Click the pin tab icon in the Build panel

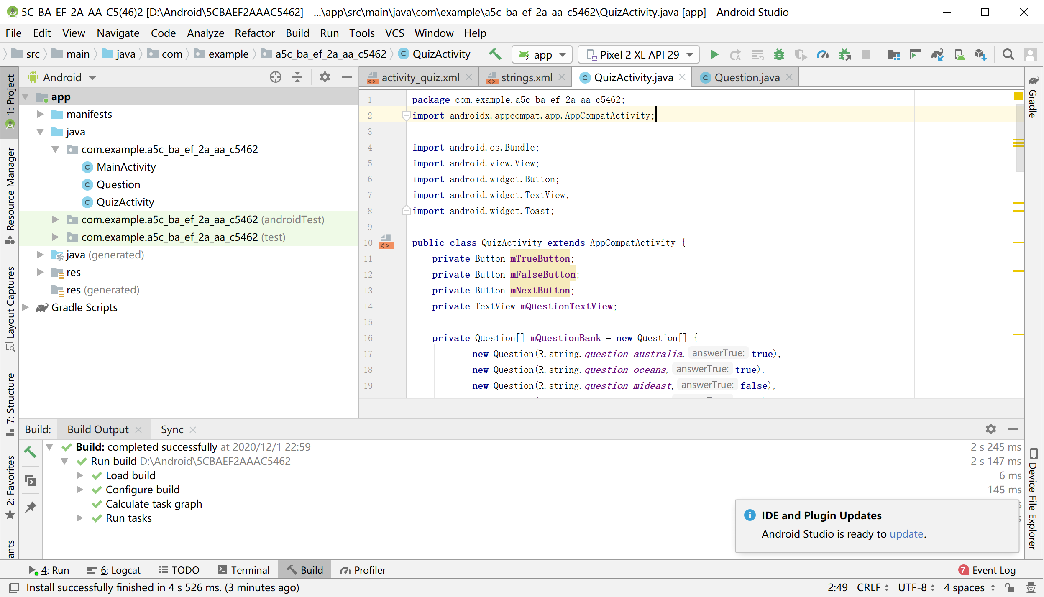(x=30, y=508)
